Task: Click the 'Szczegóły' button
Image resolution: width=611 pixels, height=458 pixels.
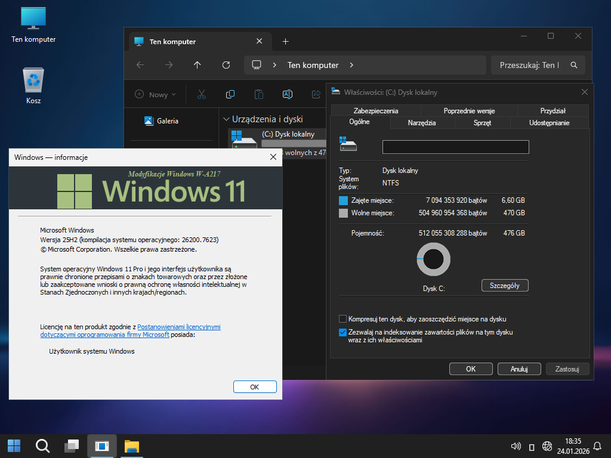Action: (504, 286)
